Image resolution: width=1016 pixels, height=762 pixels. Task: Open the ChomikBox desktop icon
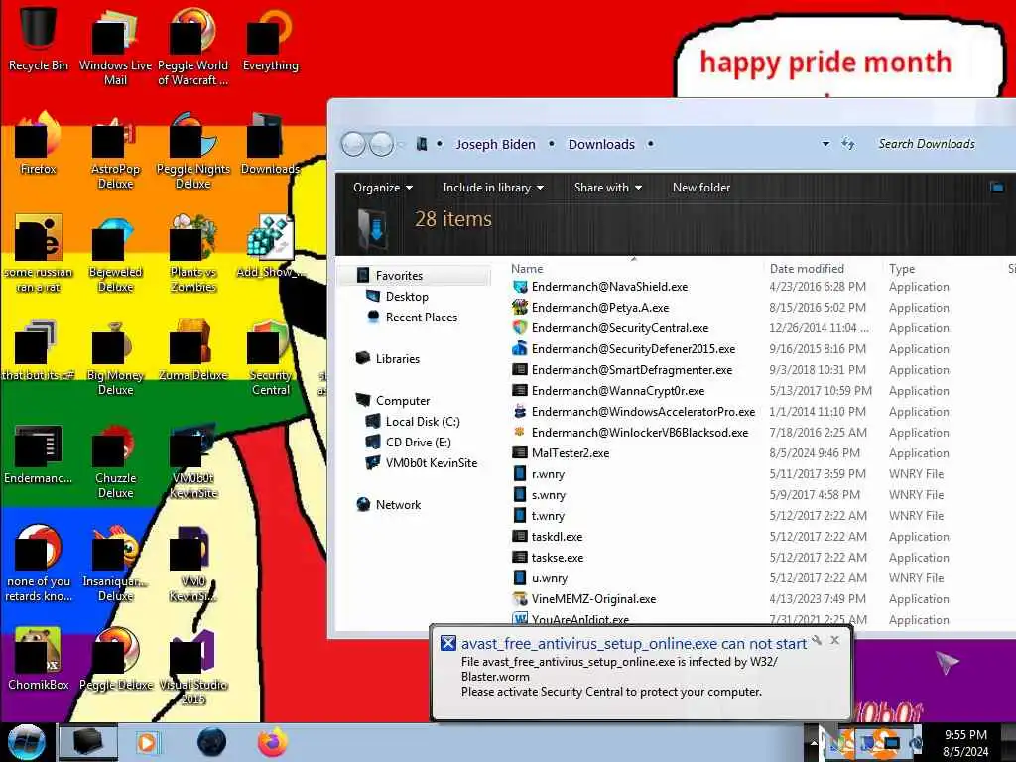[39, 659]
